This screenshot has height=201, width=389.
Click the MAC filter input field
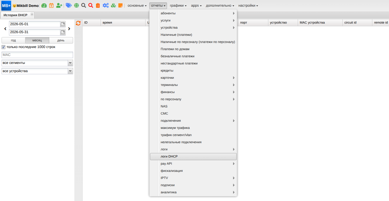[37, 55]
